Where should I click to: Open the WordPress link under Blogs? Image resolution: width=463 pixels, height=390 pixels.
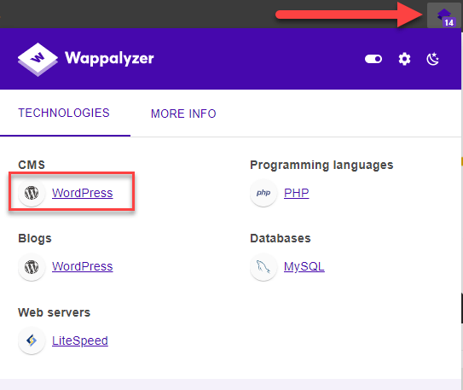pyautogui.click(x=83, y=266)
